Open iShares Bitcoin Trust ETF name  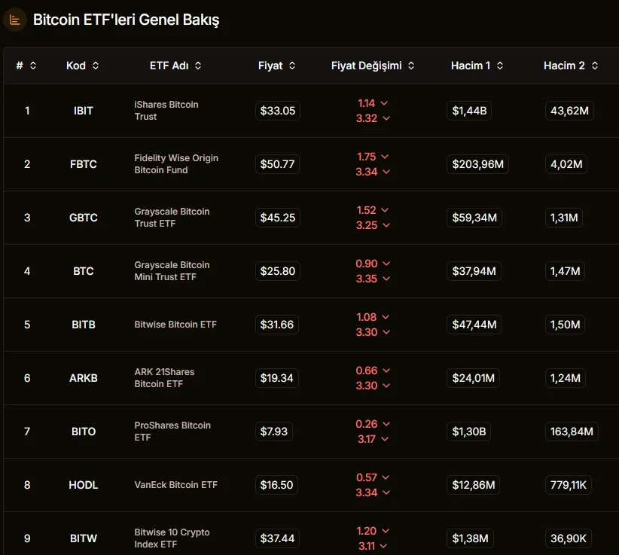166,111
